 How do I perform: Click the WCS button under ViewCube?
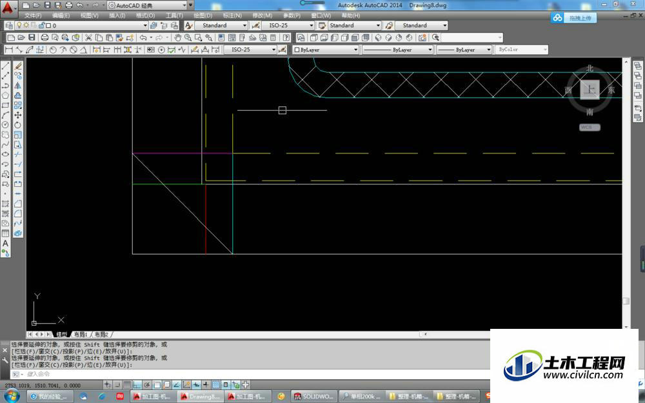(590, 128)
